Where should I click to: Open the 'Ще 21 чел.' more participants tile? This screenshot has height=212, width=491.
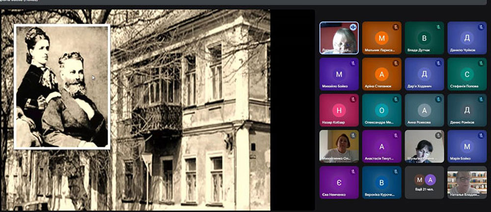point(424,182)
